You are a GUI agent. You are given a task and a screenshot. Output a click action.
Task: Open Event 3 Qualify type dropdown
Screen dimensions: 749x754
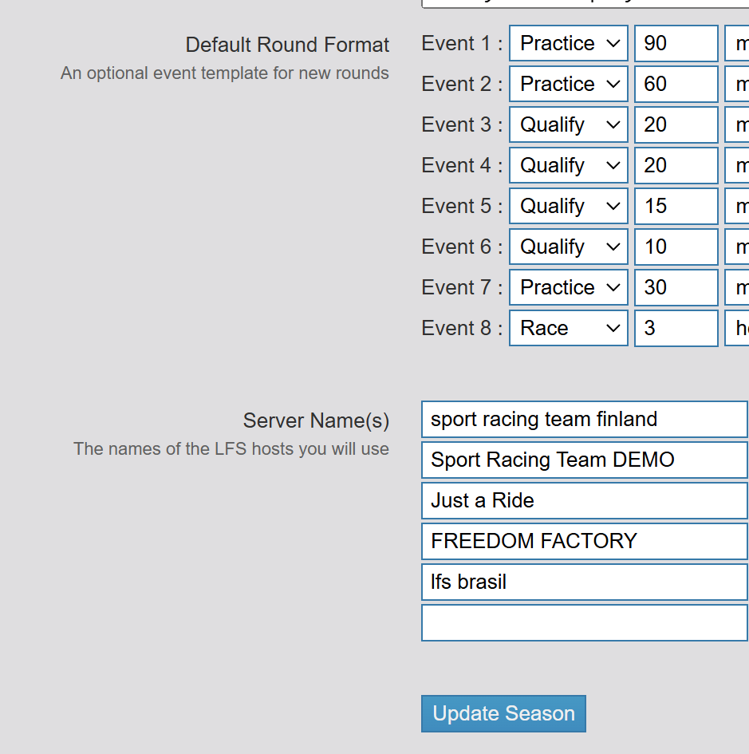click(569, 125)
